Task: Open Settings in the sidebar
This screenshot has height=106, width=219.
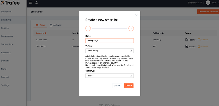Action: 5,85
